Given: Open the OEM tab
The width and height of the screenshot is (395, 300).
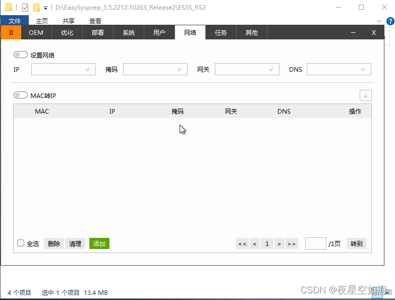Looking at the screenshot, I should [x=36, y=32].
